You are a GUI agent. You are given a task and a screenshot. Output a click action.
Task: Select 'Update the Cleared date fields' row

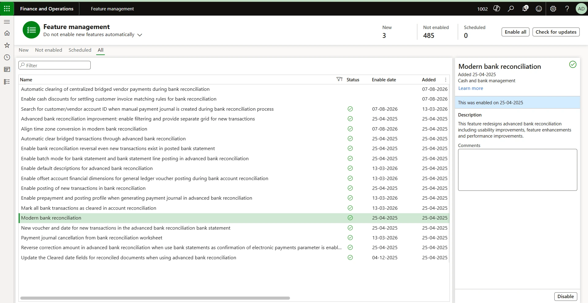point(234,257)
